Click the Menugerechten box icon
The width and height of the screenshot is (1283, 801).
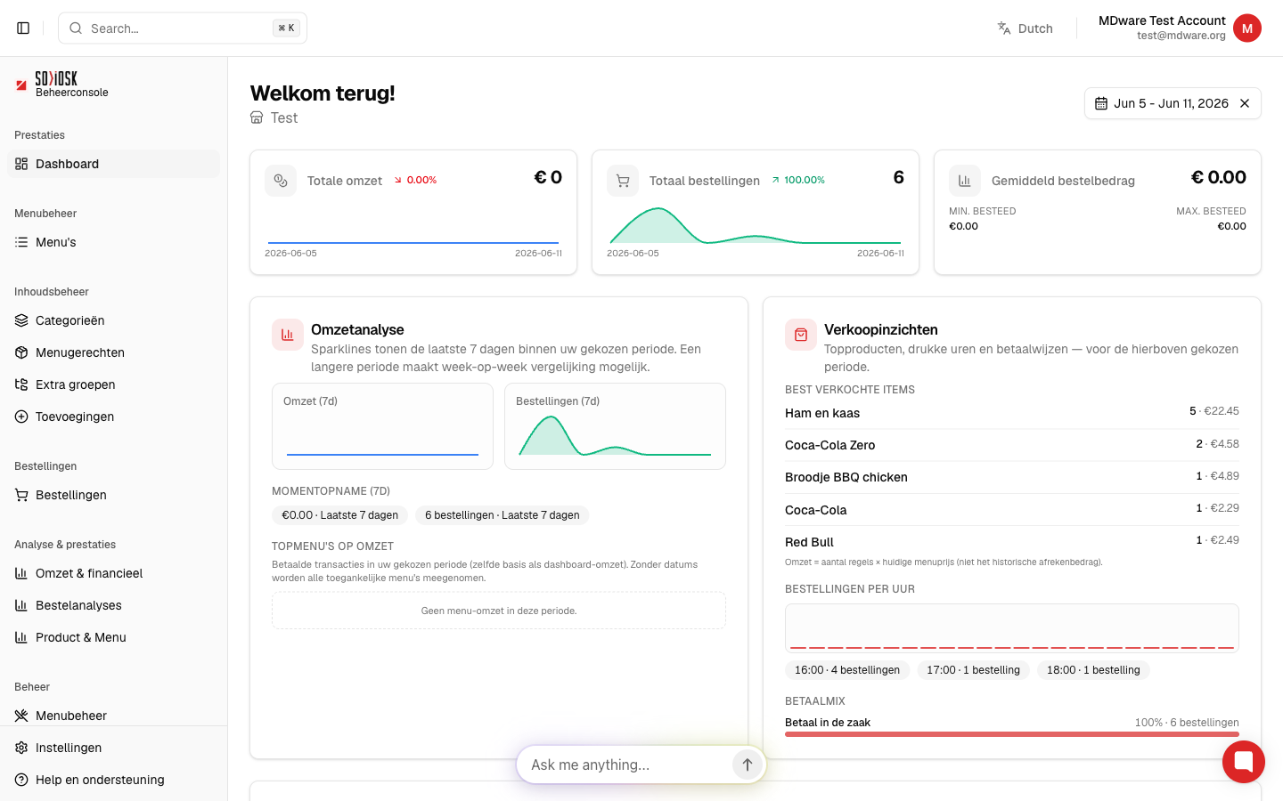[21, 352]
